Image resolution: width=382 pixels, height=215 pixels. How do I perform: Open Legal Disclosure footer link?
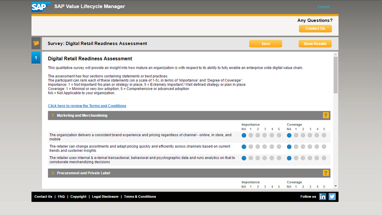tap(105, 196)
